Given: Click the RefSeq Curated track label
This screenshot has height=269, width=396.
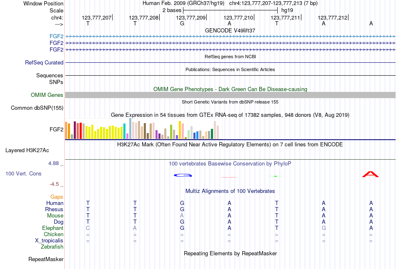Looking at the screenshot, I should pyautogui.click(x=44, y=62).
